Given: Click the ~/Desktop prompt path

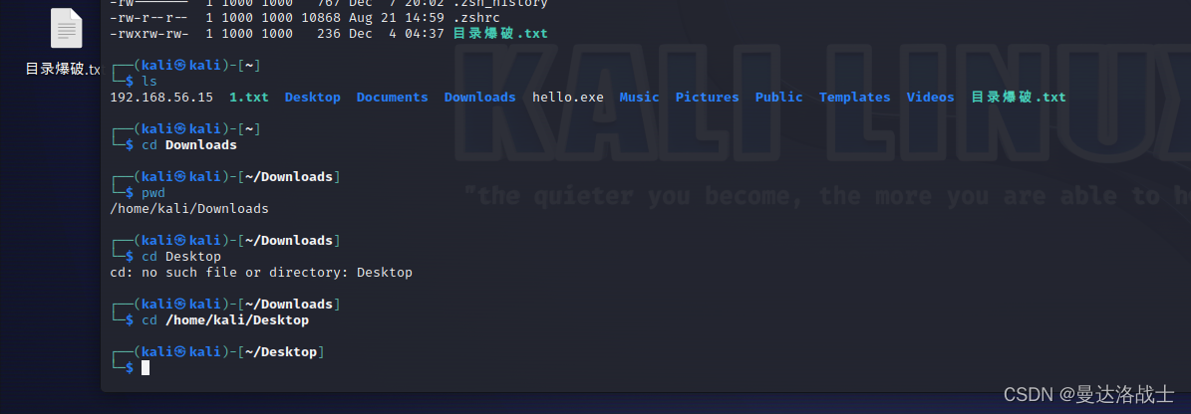Looking at the screenshot, I should (x=281, y=352).
